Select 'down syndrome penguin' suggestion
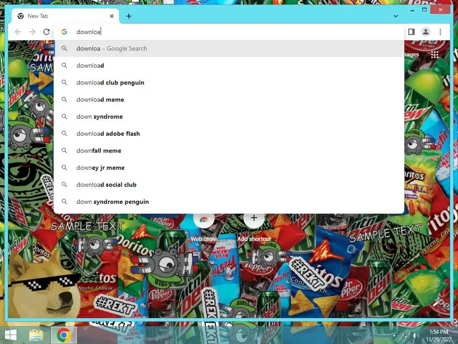458x344 pixels. (x=229, y=202)
